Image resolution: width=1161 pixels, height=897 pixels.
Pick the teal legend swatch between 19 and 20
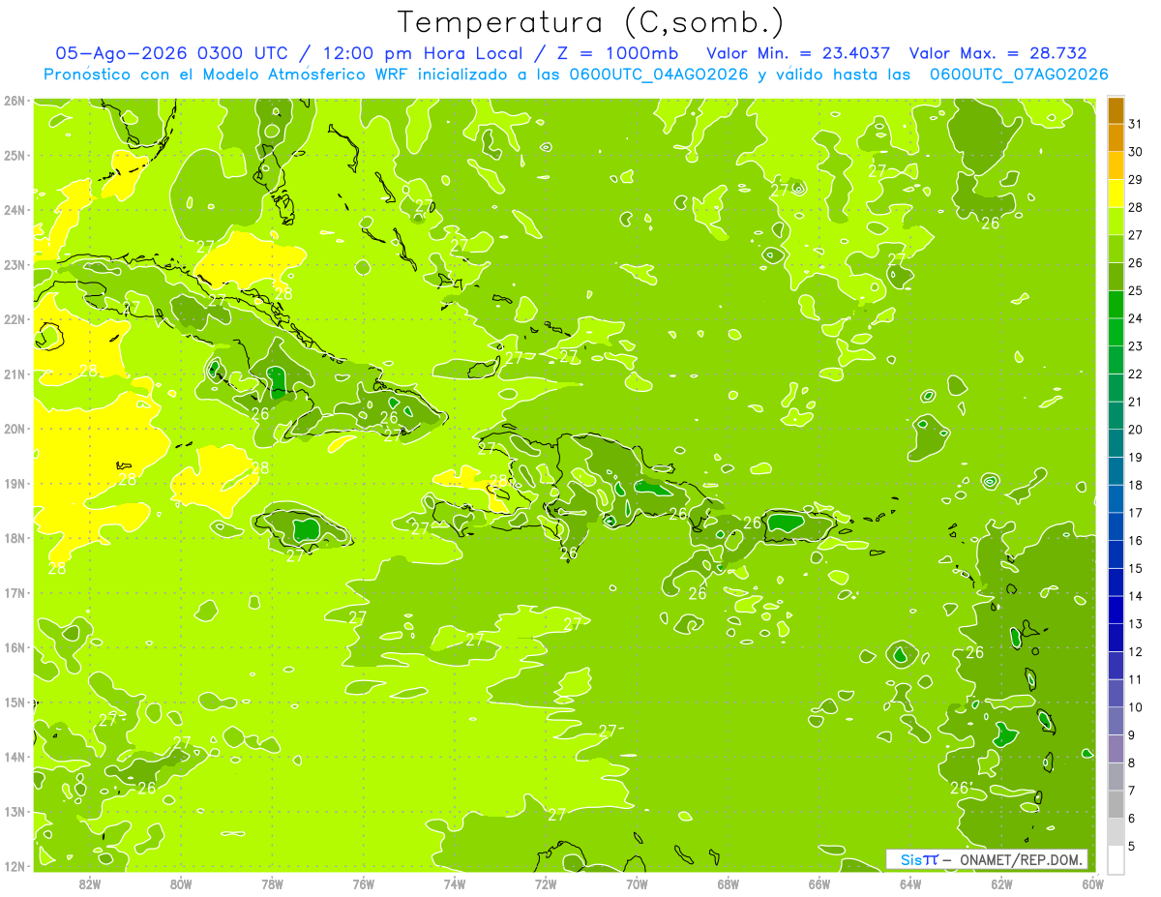click(x=1116, y=444)
